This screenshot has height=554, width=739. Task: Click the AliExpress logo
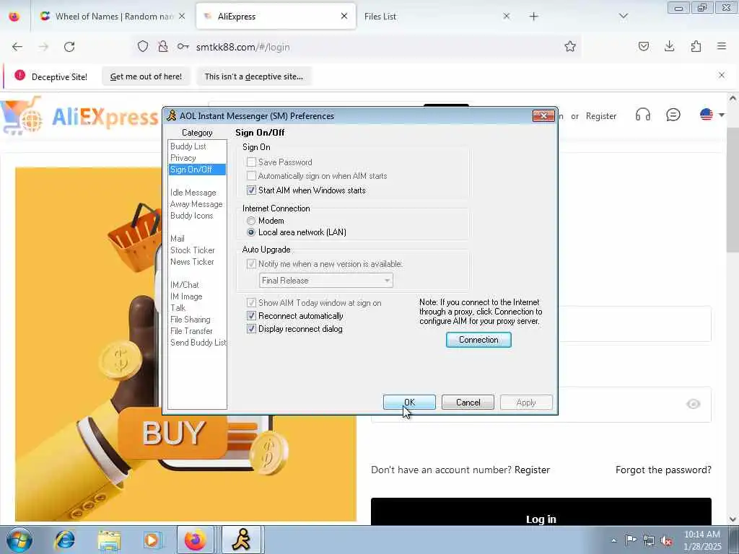click(80, 115)
